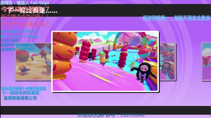Click the partially visible far-right level thumbnail
Screen dimensions: 211x118
(x=206, y=62)
